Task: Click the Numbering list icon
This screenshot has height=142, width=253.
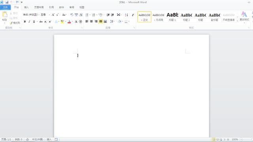Action: [x=94, y=15]
